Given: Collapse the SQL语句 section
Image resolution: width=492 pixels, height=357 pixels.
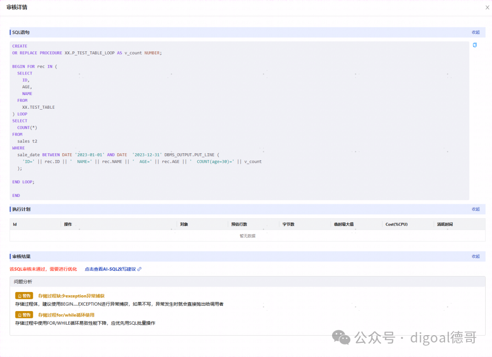Looking at the screenshot, I should 476,32.
